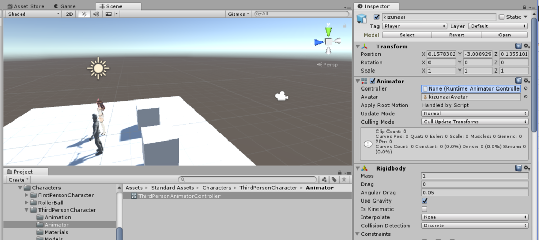Open the Tag Player dropdown
The width and height of the screenshot is (539, 240).
pyautogui.click(x=414, y=26)
